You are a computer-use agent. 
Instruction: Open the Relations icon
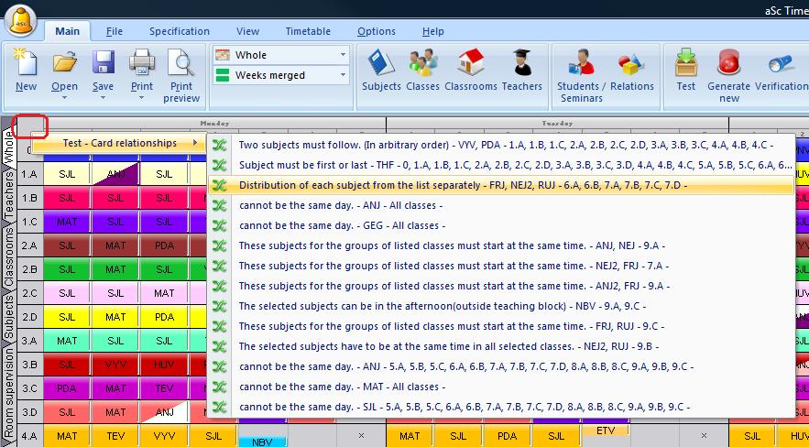coord(631,64)
